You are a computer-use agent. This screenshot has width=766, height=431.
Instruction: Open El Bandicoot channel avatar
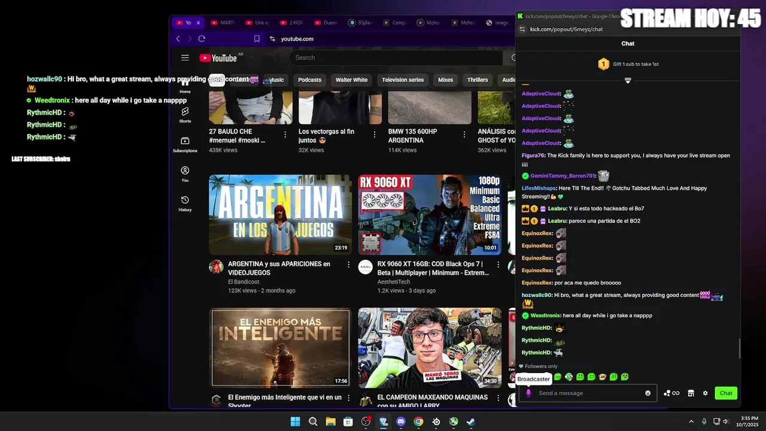216,267
